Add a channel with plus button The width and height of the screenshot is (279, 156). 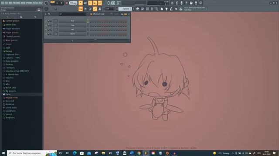click(x=73, y=41)
